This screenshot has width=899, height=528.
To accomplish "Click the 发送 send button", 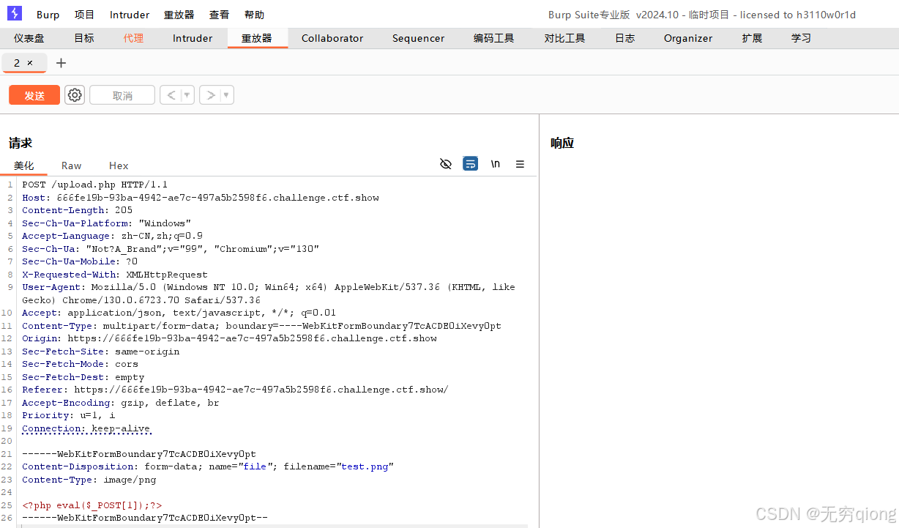I will [x=34, y=95].
